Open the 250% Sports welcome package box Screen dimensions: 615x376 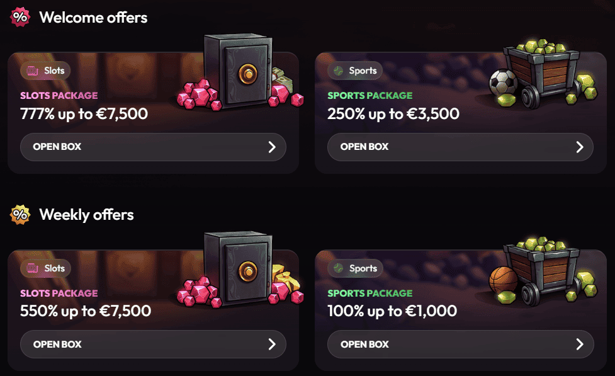coord(460,147)
